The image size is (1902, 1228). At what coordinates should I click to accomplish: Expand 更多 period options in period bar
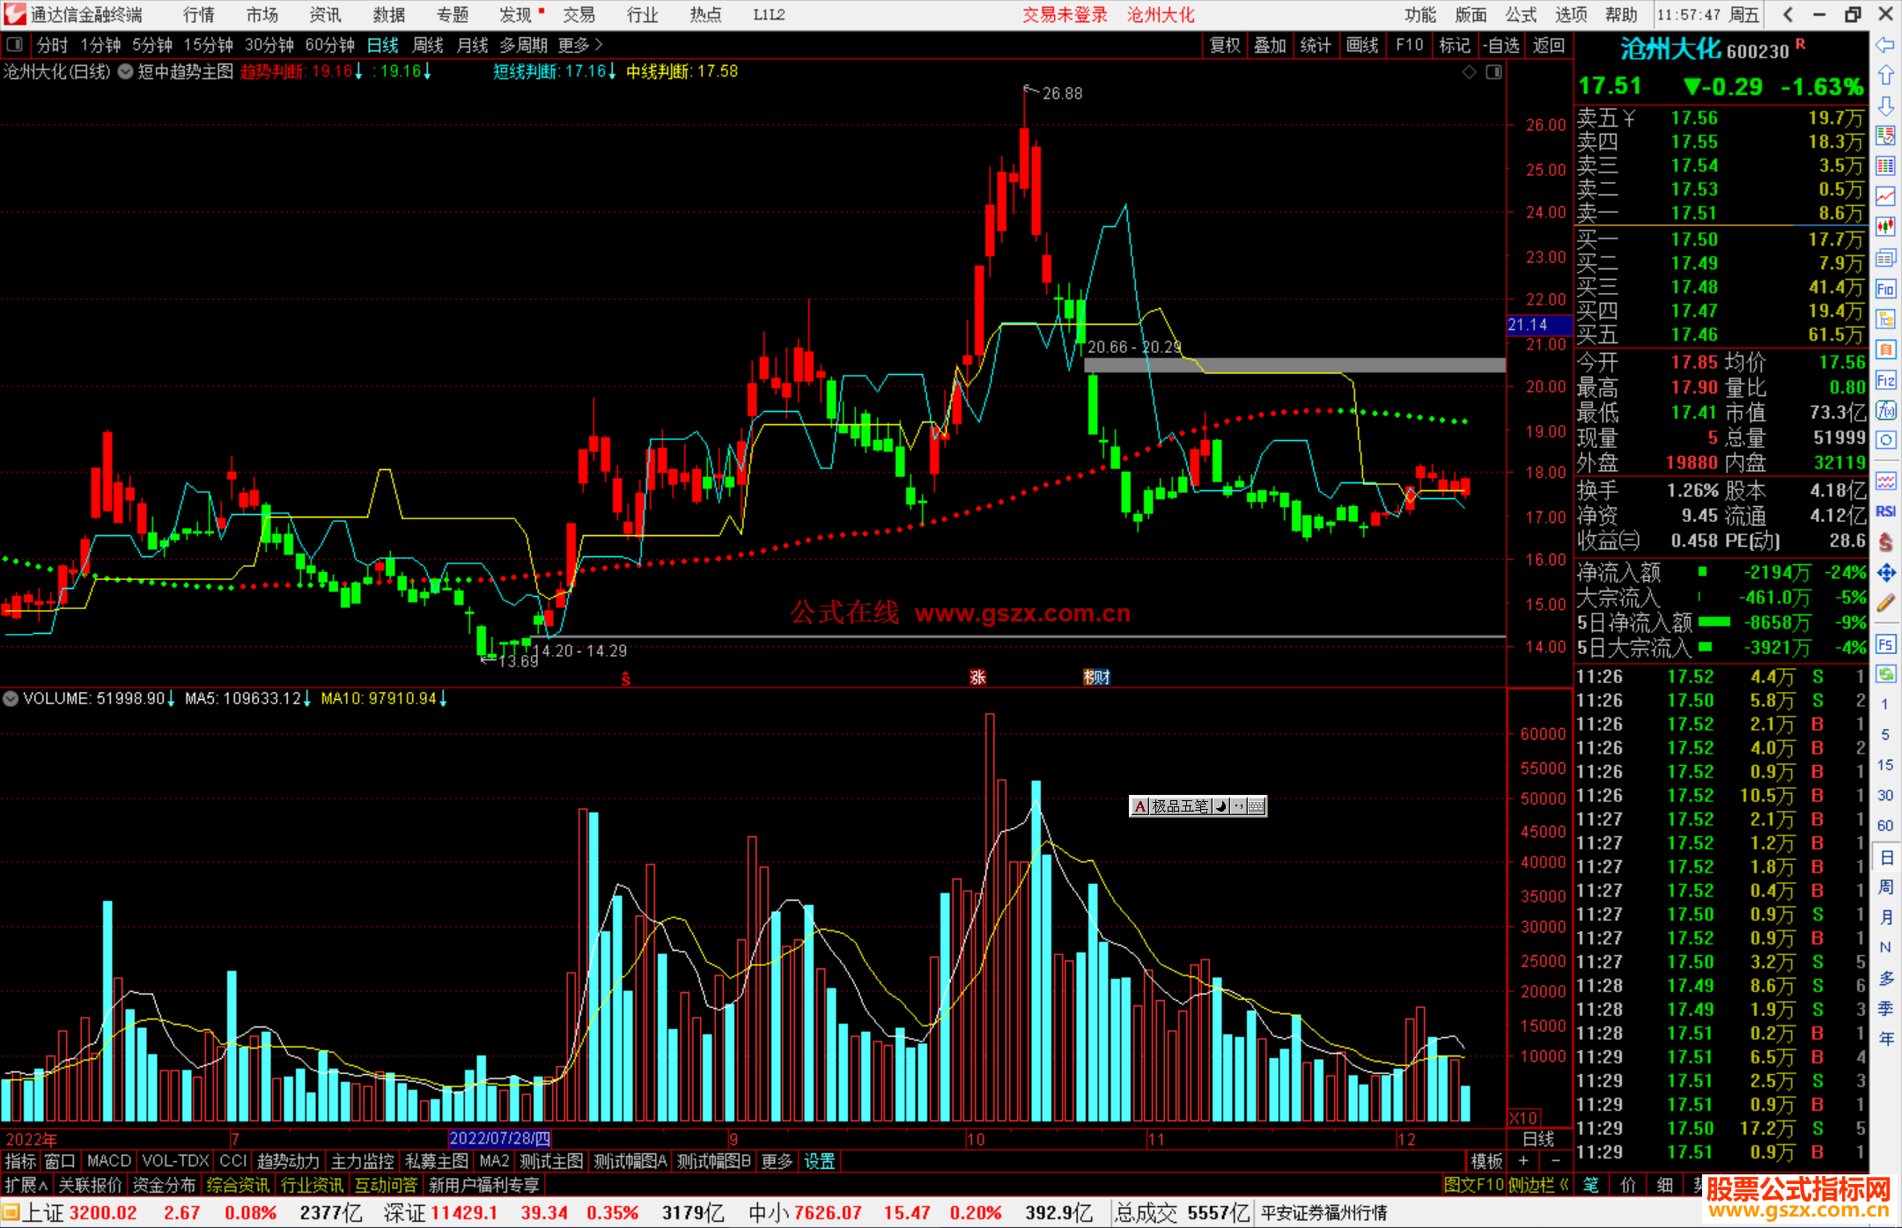click(x=580, y=45)
